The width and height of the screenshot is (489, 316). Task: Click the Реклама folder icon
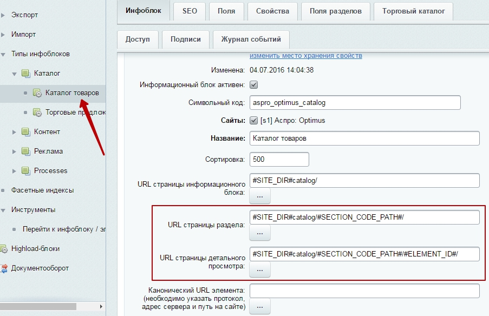pos(25,152)
